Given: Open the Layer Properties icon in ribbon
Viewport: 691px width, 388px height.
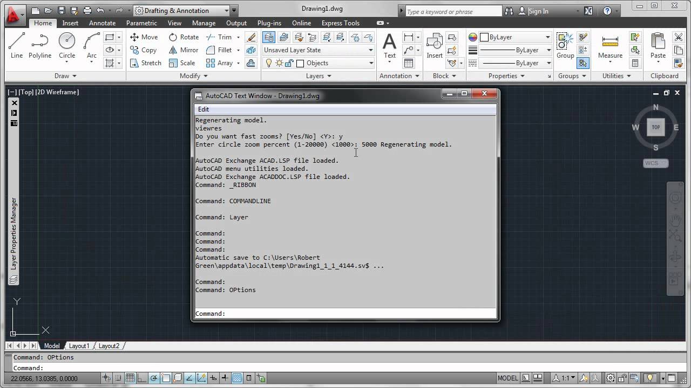Looking at the screenshot, I should pyautogui.click(x=269, y=37).
